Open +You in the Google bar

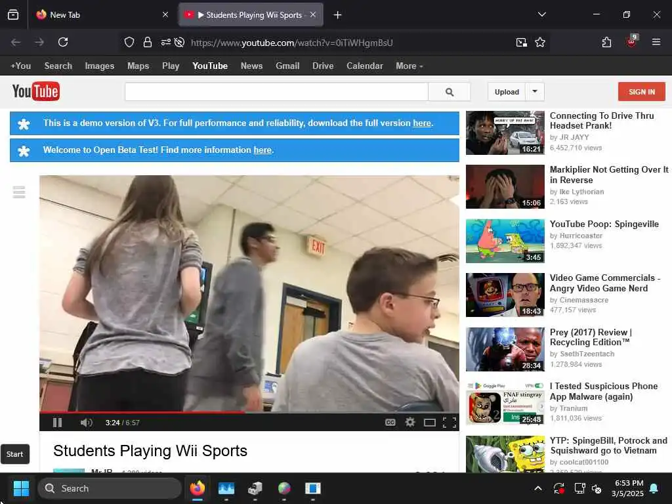pos(20,66)
